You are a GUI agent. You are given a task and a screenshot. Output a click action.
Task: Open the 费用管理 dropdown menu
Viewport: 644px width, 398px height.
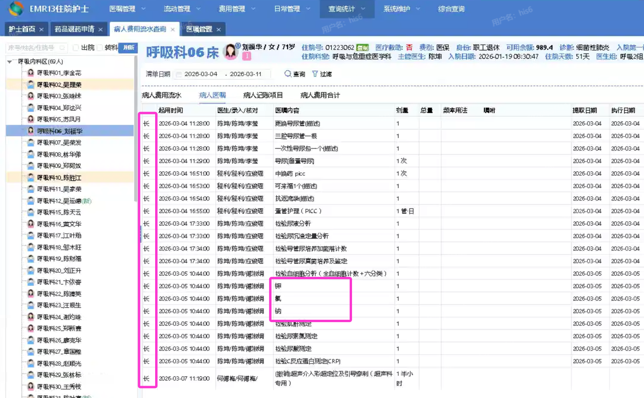coord(237,9)
